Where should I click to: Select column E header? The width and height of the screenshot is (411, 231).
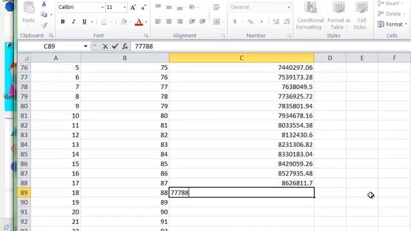point(362,58)
